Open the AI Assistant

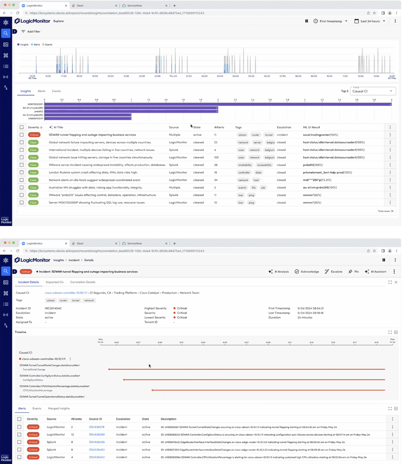pyautogui.click(x=375, y=271)
